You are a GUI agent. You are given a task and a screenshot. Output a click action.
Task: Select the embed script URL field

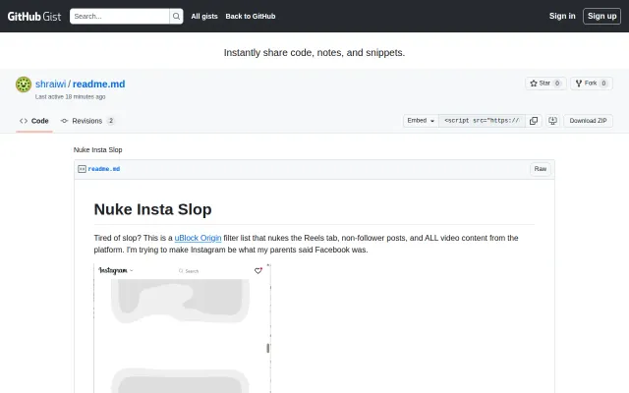[x=482, y=121]
